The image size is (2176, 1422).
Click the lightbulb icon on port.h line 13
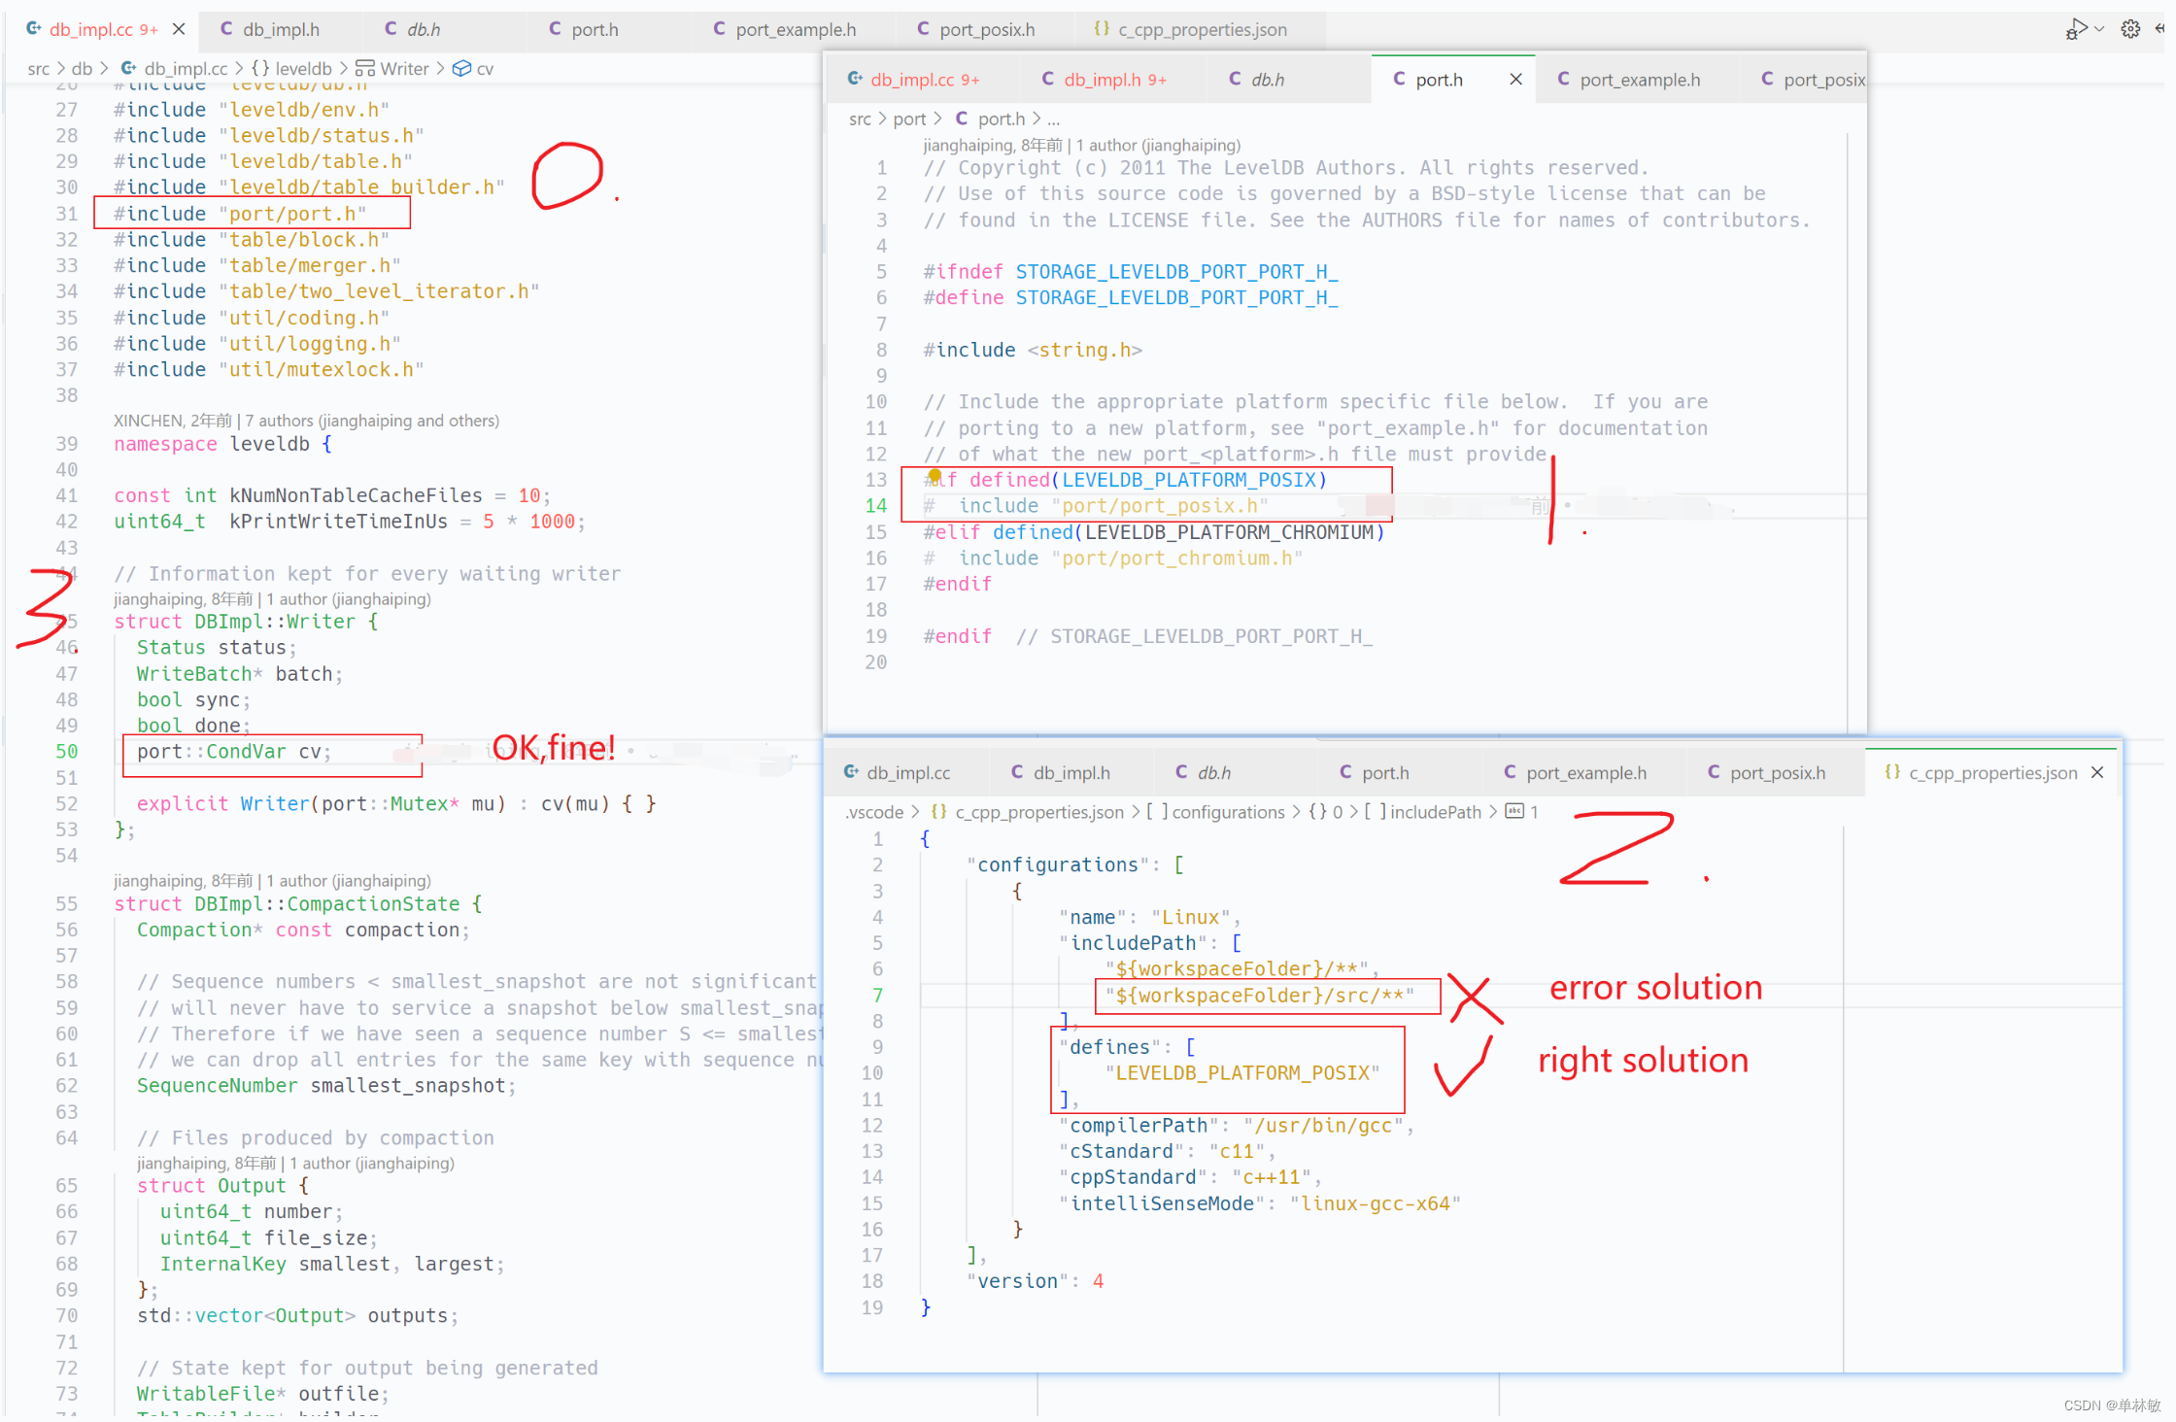coord(935,476)
